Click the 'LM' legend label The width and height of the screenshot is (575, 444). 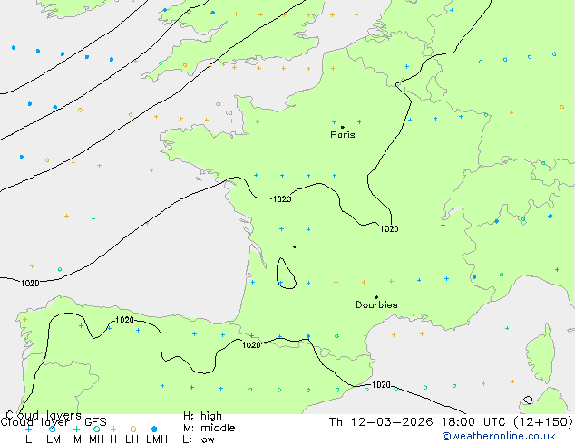pyautogui.click(x=54, y=439)
